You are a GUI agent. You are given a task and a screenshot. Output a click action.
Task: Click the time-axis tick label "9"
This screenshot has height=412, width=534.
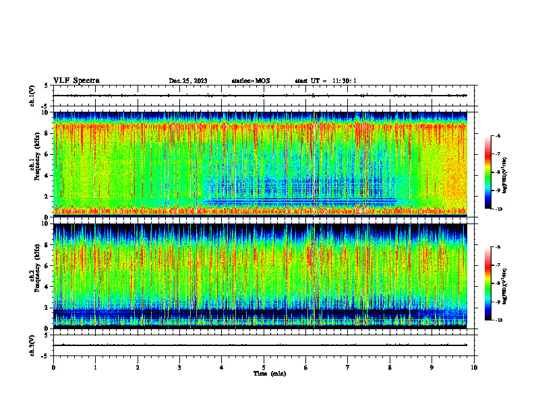(432, 368)
